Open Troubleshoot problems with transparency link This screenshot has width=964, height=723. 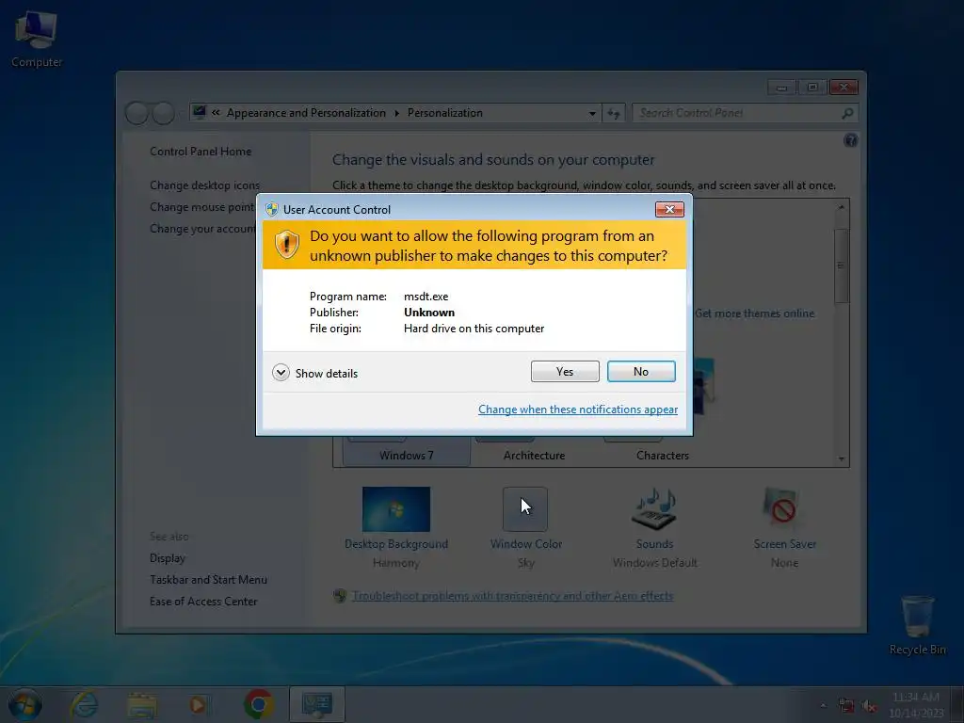[x=512, y=596]
